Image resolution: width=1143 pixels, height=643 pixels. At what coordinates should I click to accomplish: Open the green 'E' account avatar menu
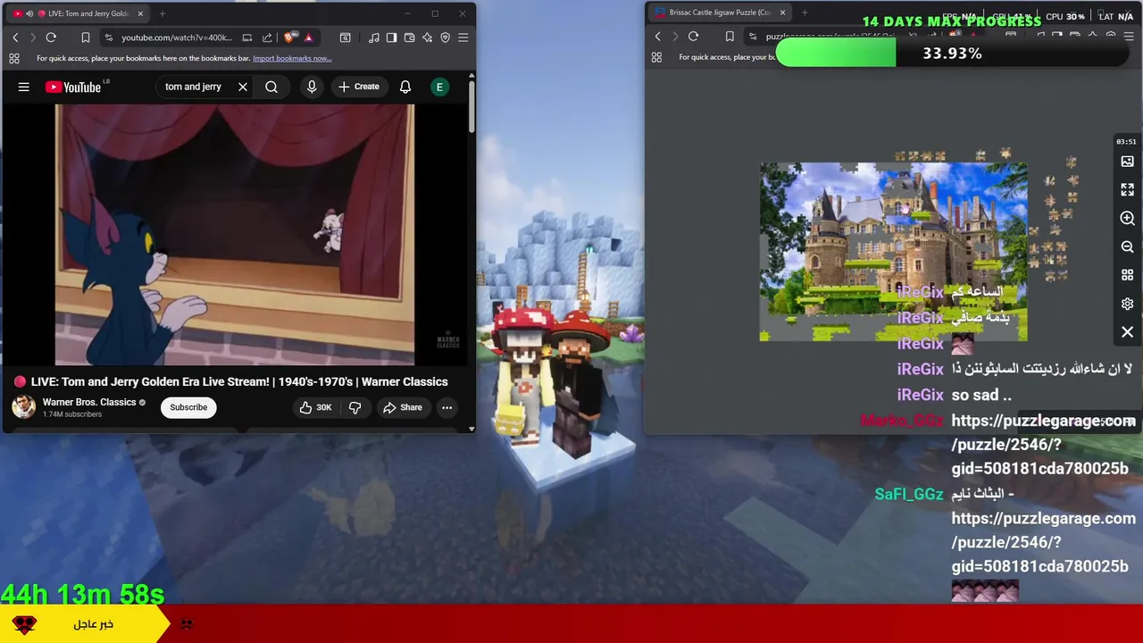439,87
